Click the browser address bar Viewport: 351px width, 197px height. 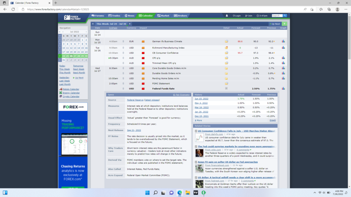pos(161,9)
